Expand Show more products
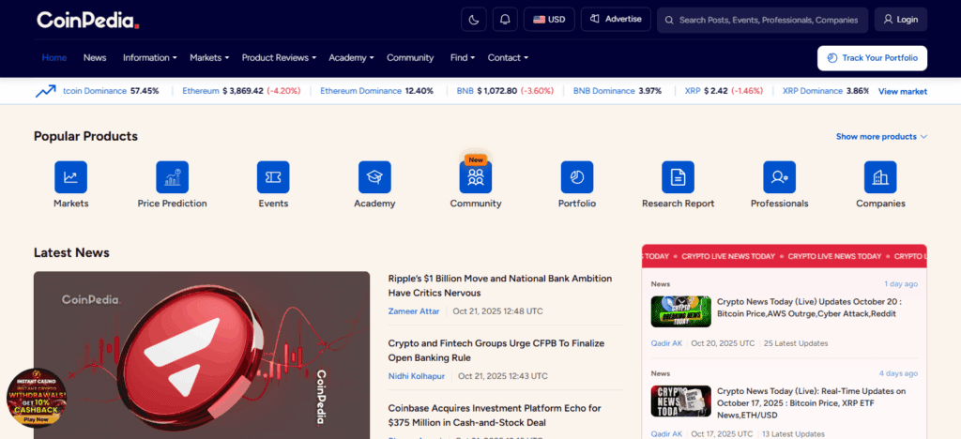This screenshot has width=961, height=439. 881,137
